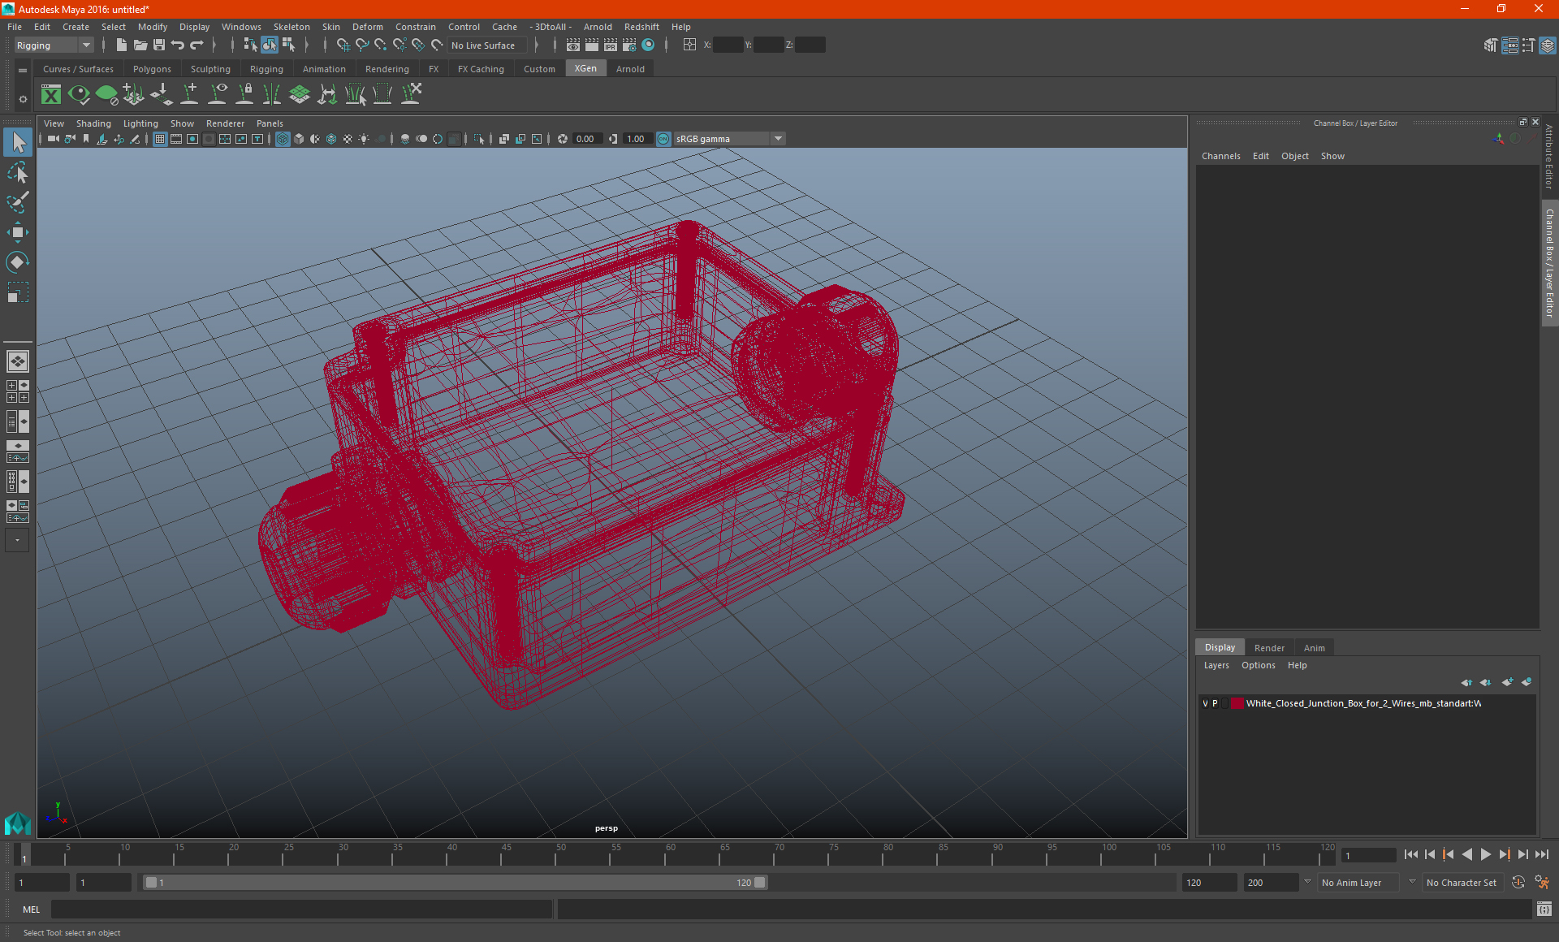This screenshot has width=1559, height=942.
Task: Switch to the Polygons shelf tab
Action: coord(152,69)
